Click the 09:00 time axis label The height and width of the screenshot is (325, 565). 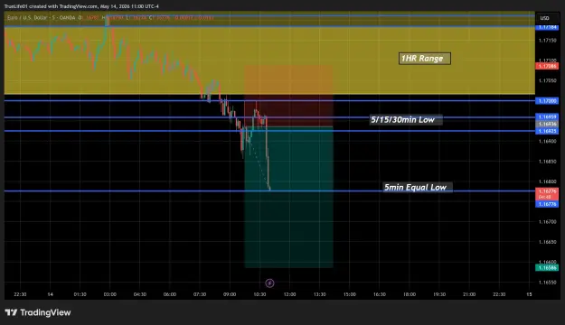pyautogui.click(x=230, y=294)
